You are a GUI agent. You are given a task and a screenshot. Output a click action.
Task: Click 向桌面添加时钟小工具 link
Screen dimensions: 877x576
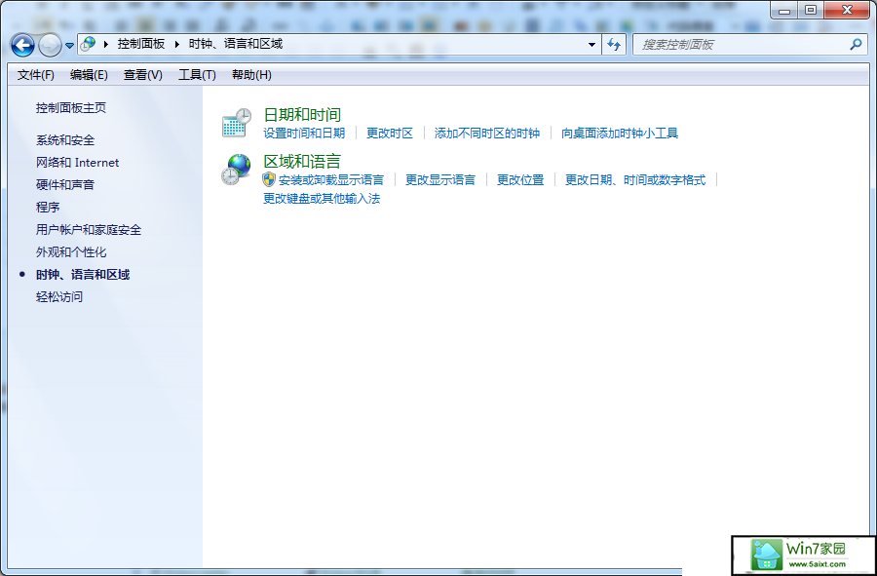(x=620, y=134)
